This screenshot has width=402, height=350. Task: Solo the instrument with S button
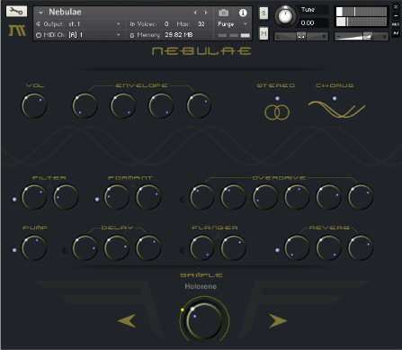(x=264, y=13)
